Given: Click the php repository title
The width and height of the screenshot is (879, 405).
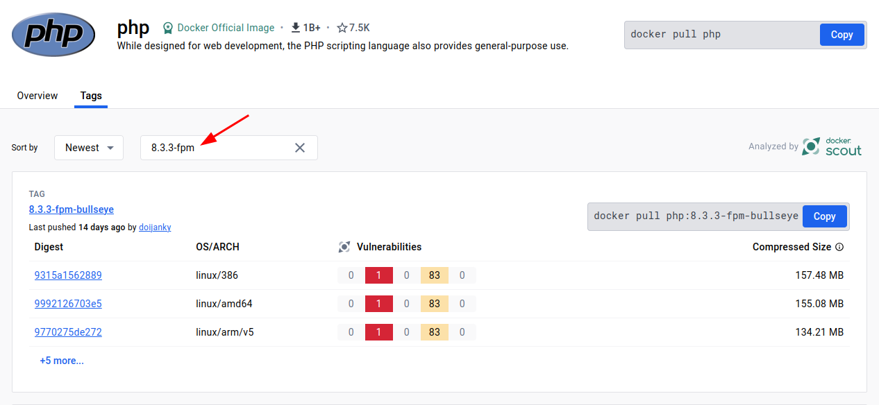Looking at the screenshot, I should [133, 28].
